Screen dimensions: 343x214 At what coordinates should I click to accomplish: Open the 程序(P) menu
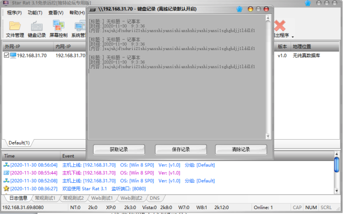tap(14, 13)
